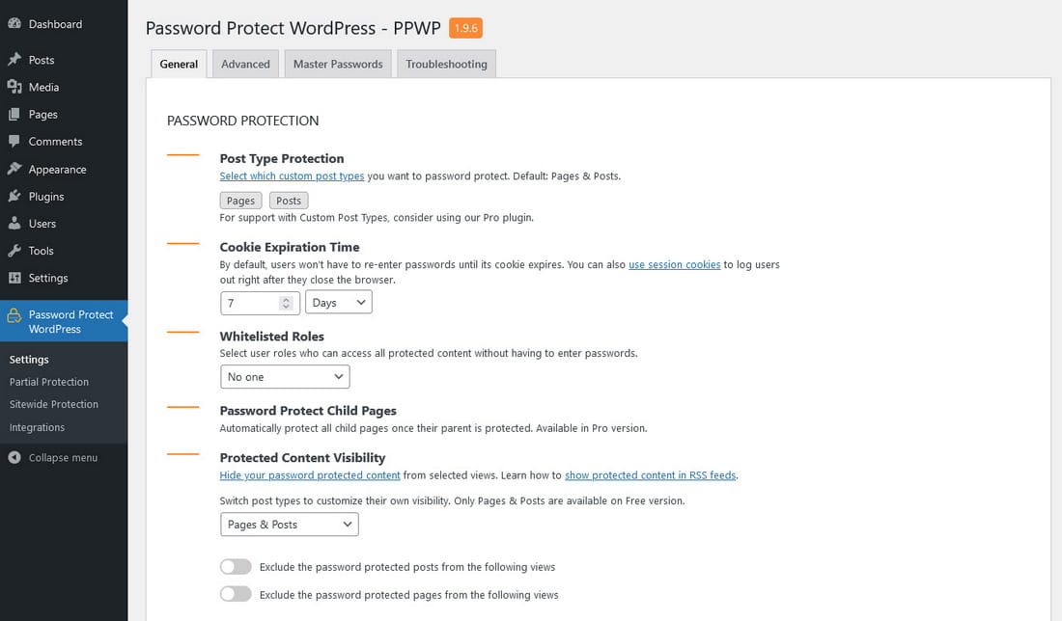The width and height of the screenshot is (1062, 621).
Task: Click the Posts pushpin icon
Action: coord(14,60)
